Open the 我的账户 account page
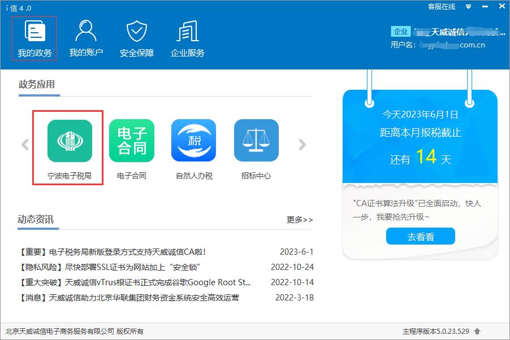The height and width of the screenshot is (340, 510). 86,39
